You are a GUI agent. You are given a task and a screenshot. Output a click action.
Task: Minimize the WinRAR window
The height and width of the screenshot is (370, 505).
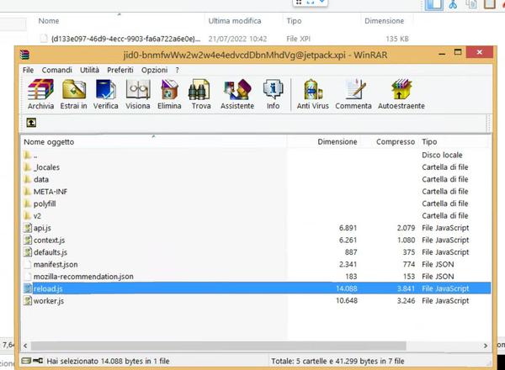[x=442, y=54]
